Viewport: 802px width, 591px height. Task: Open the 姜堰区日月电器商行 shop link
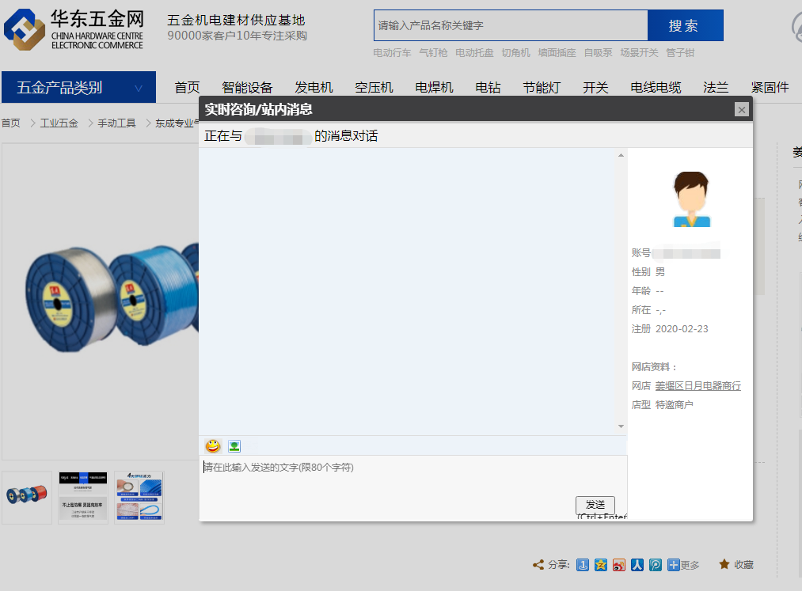click(697, 386)
